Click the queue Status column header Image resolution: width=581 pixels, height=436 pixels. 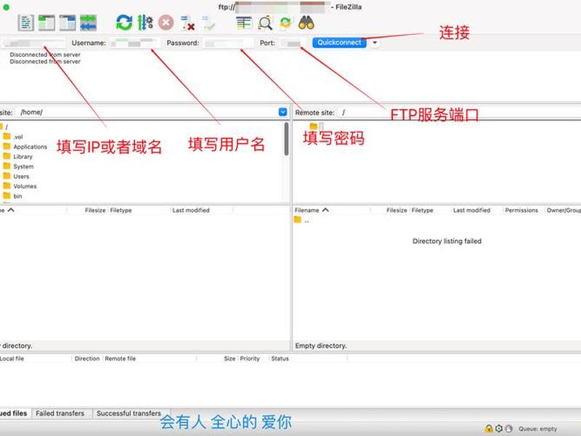point(280,358)
